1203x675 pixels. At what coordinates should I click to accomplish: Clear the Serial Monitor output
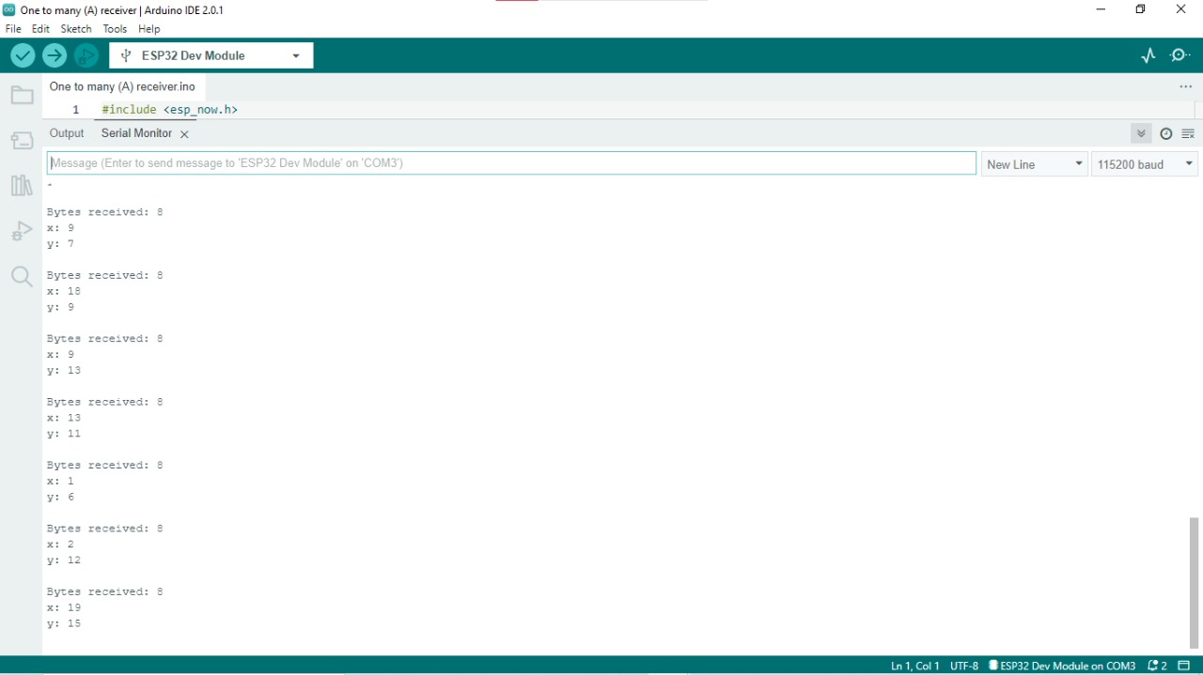point(1188,132)
